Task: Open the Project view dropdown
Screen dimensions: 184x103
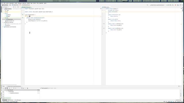Action: tap(6, 7)
